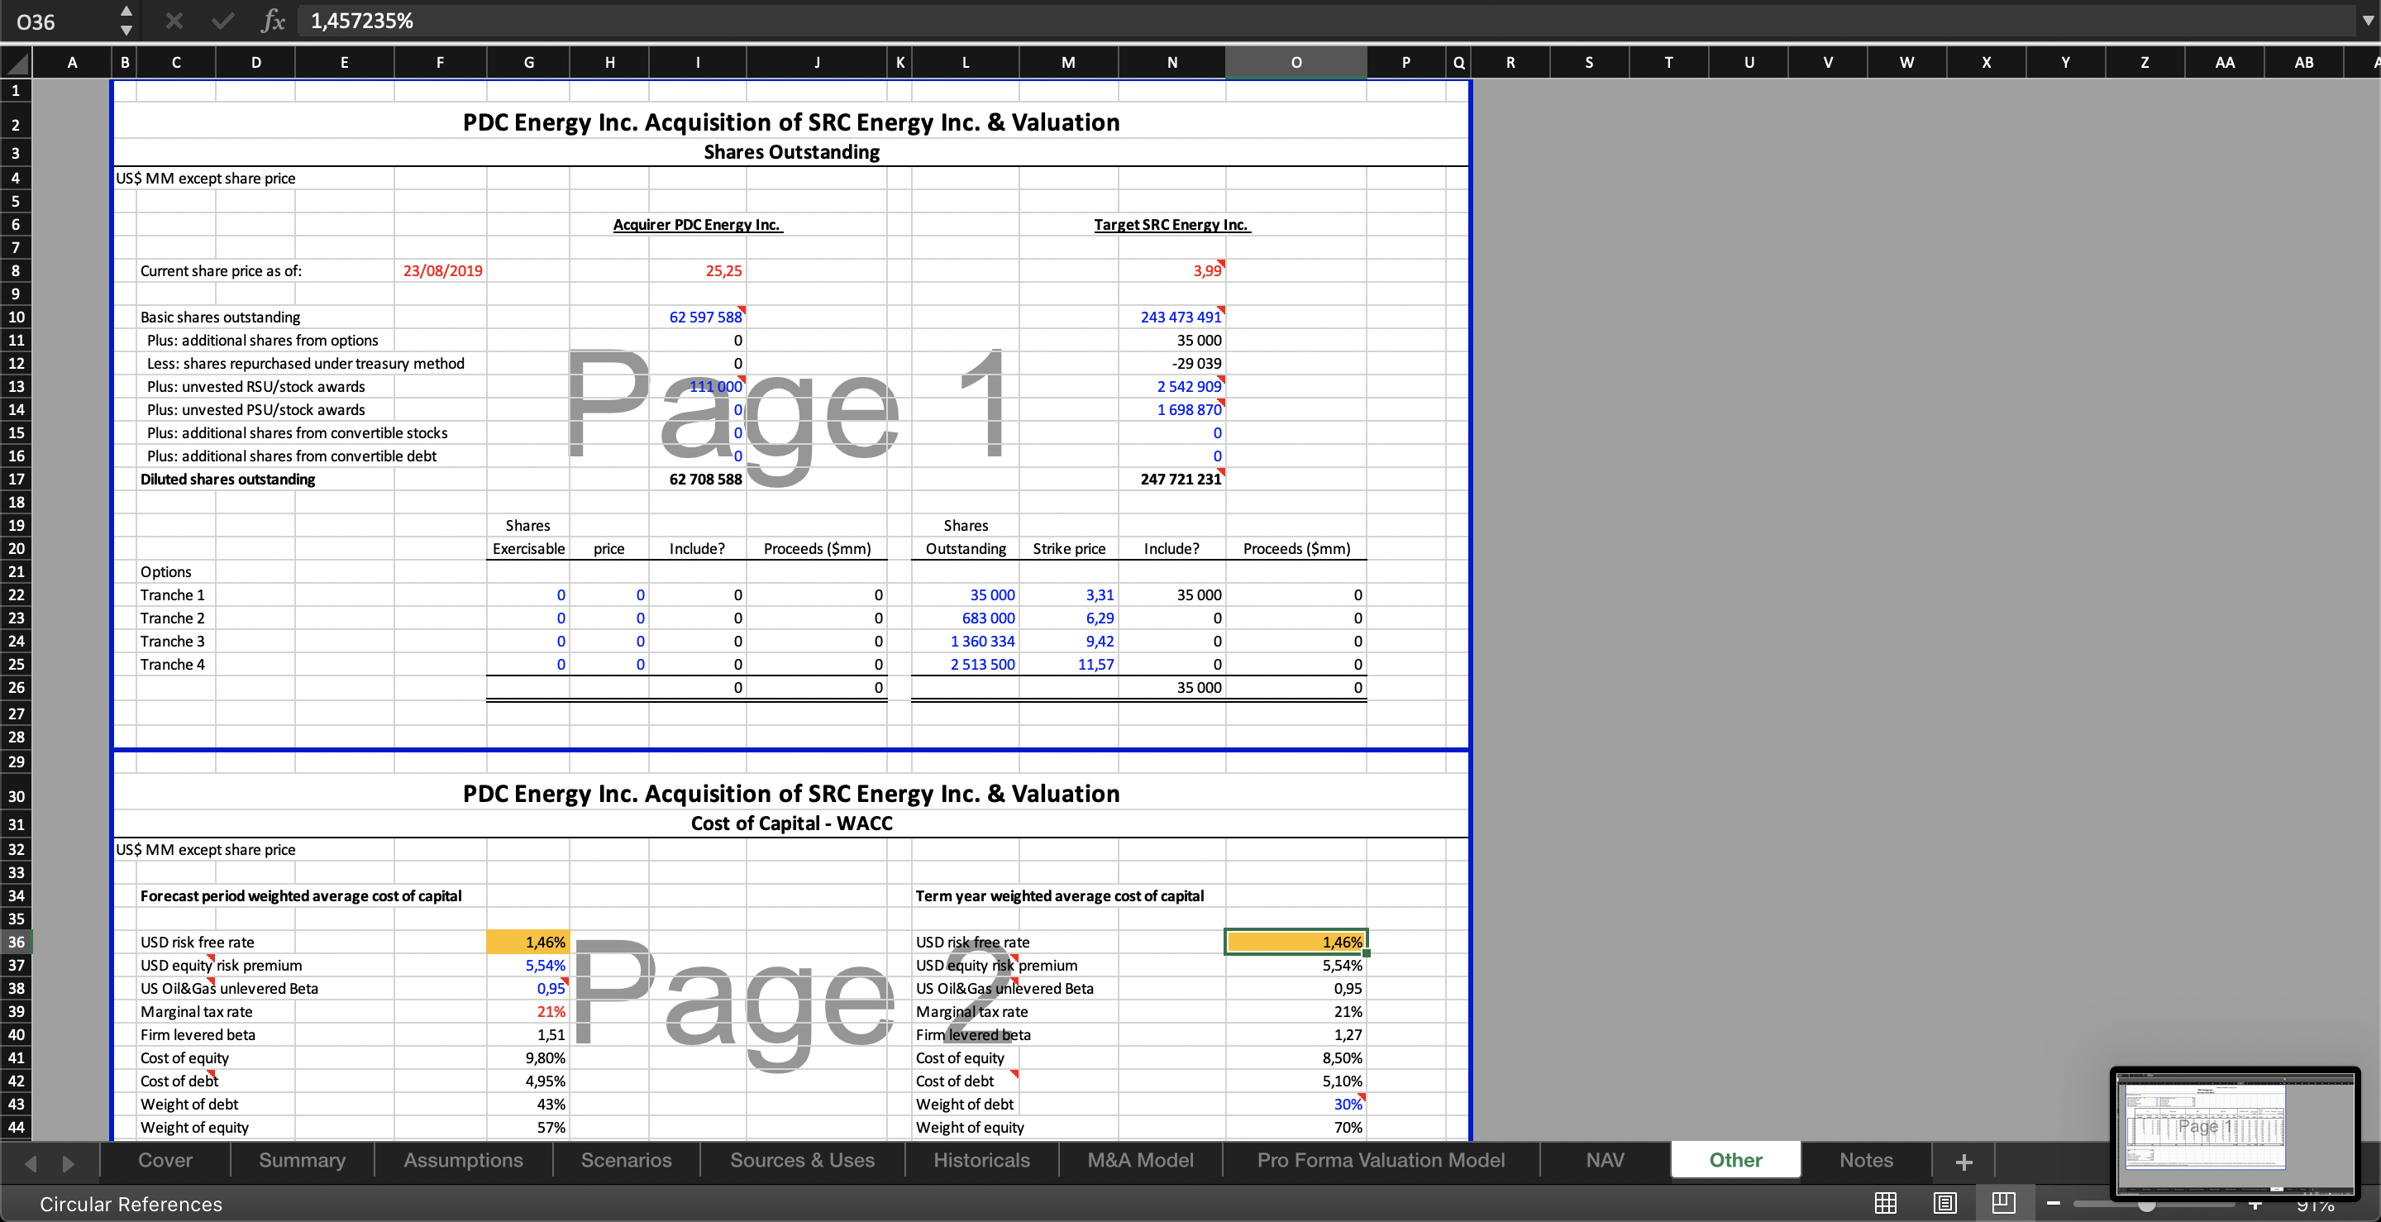The height and width of the screenshot is (1222, 2381).
Task: Select term year Weight of debt 30%
Action: (x=1295, y=1104)
